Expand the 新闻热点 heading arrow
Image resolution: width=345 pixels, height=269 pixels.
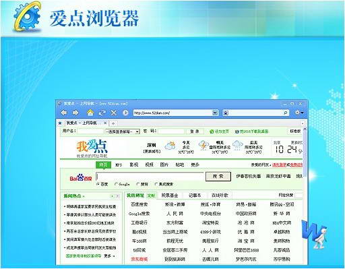(84, 196)
